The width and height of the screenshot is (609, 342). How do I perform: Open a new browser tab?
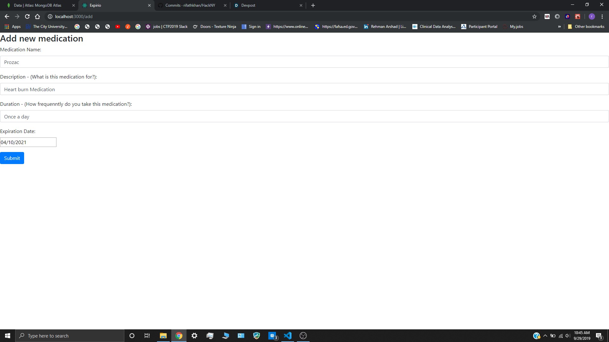pos(313,5)
